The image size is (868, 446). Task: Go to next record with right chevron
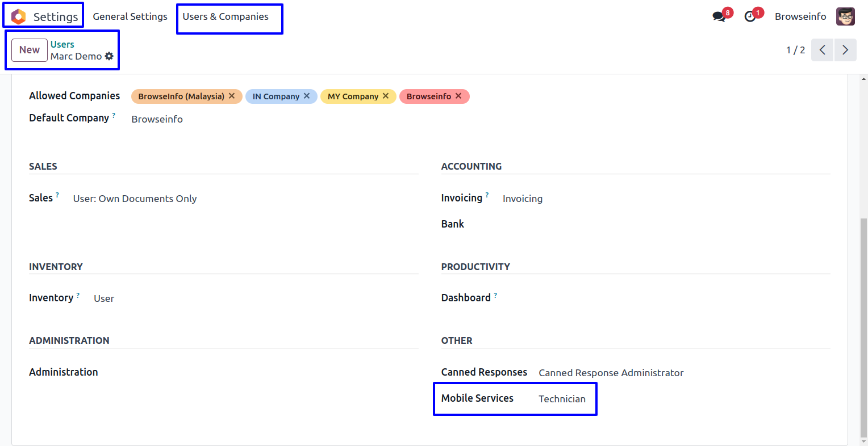tap(845, 50)
